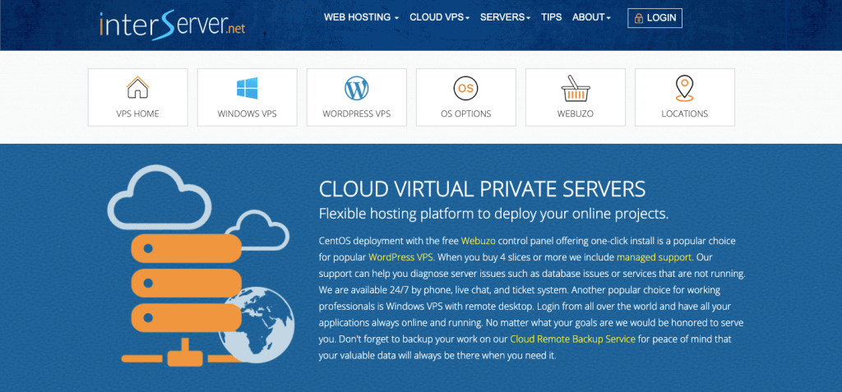Select the Locations map pin icon
842x392 pixels.
[x=684, y=88]
